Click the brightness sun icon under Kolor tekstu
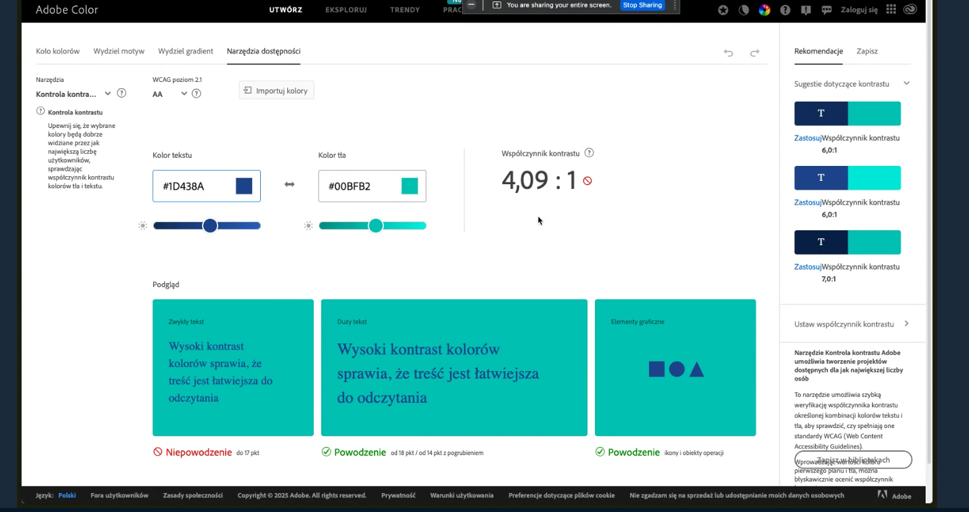 [x=142, y=226]
